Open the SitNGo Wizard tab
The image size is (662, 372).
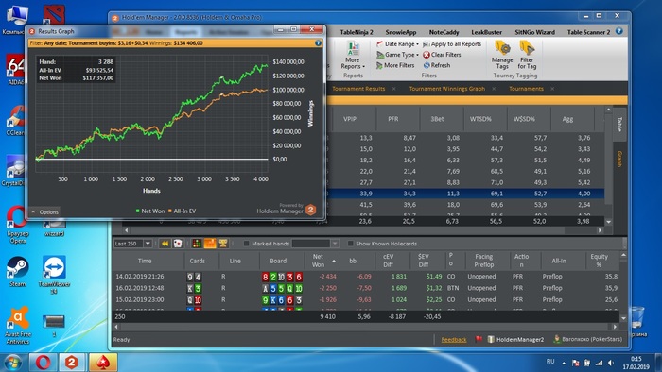tap(534, 32)
